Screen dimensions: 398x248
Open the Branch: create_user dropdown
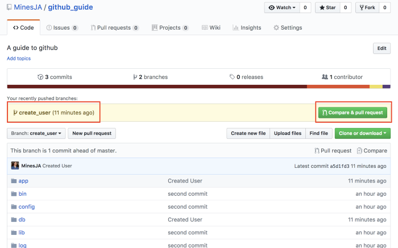click(36, 133)
